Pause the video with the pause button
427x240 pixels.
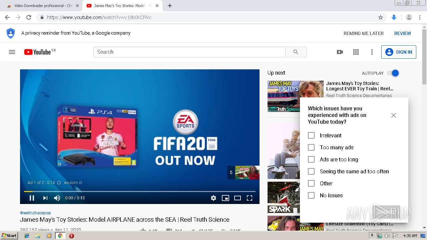(x=32, y=198)
